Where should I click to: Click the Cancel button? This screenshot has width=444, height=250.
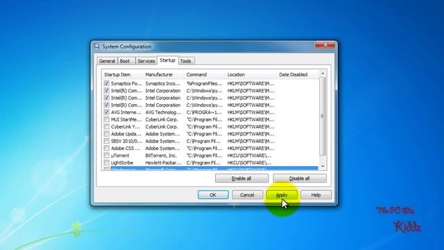coord(247,194)
